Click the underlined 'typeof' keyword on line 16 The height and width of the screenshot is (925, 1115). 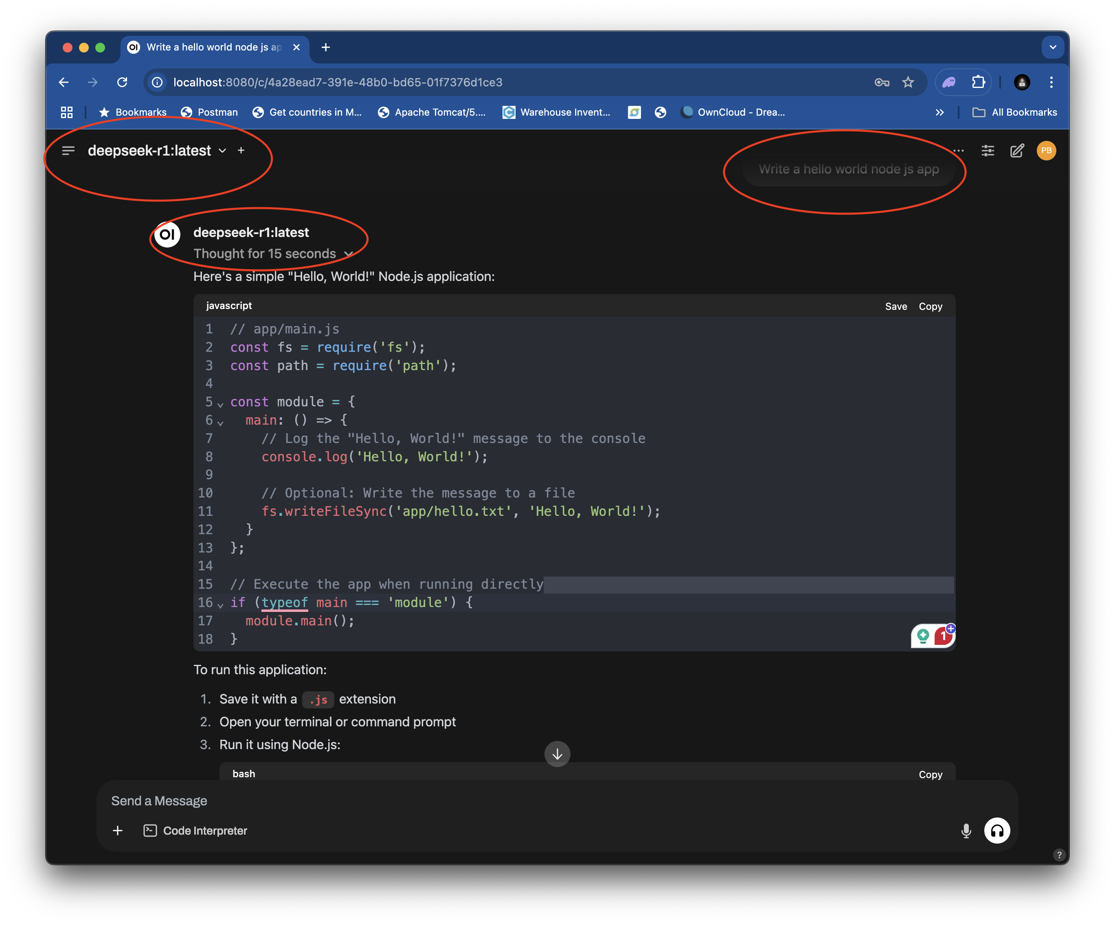[x=285, y=603]
